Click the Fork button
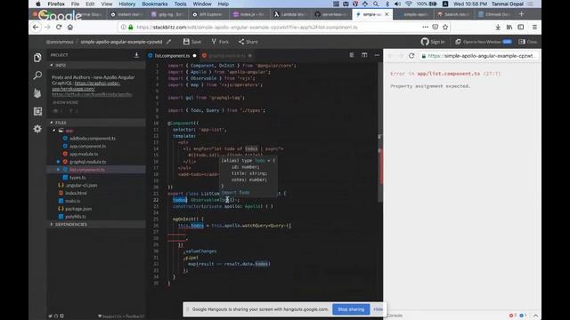 point(220,42)
